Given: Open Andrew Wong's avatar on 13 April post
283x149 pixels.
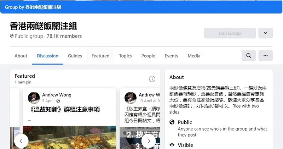Looking at the screenshot, I should coord(130,98).
